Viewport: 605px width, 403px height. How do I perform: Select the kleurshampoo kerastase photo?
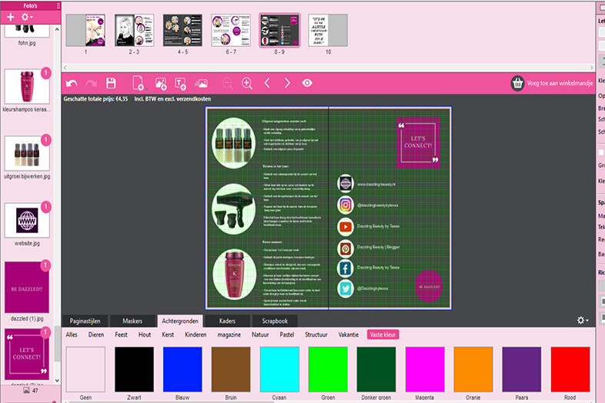pyautogui.click(x=27, y=86)
